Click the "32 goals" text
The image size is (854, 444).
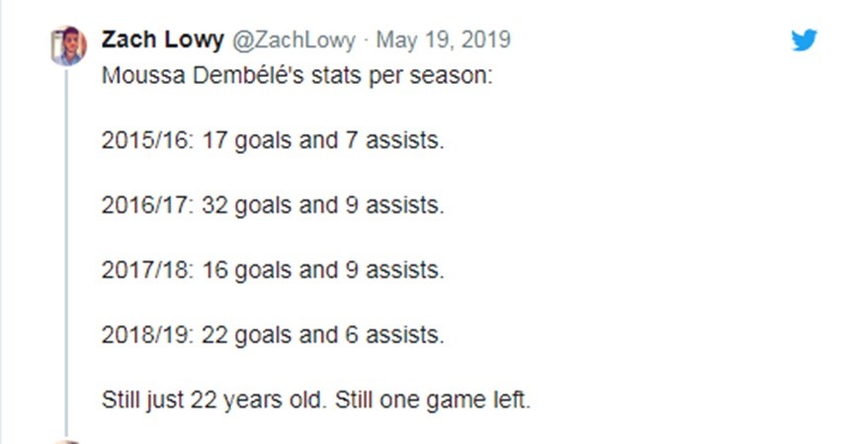(x=247, y=205)
